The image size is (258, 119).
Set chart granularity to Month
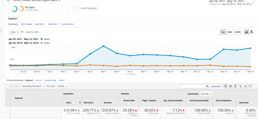tap(238, 32)
